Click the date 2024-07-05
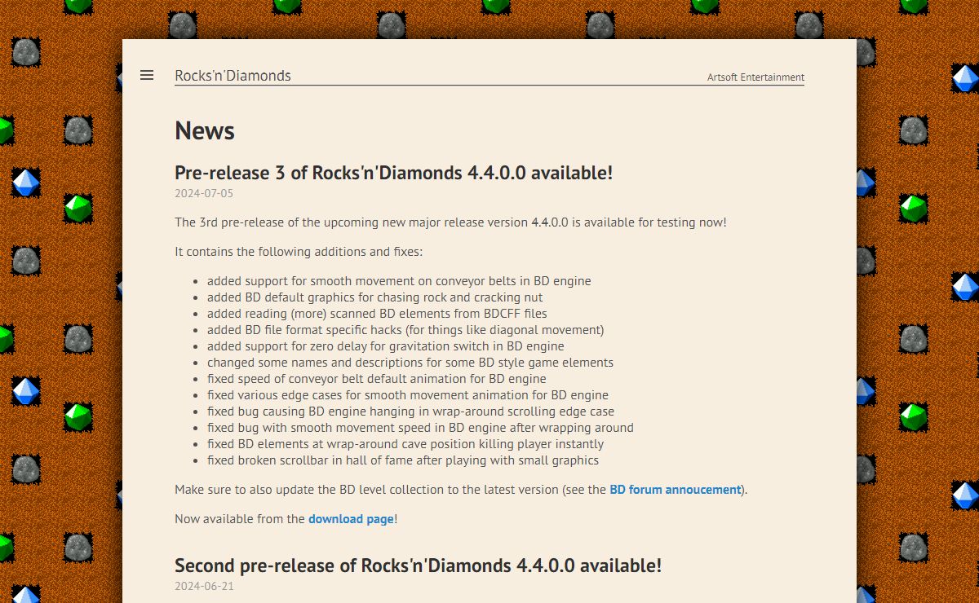Viewport: 979px width, 603px height. [x=204, y=194]
